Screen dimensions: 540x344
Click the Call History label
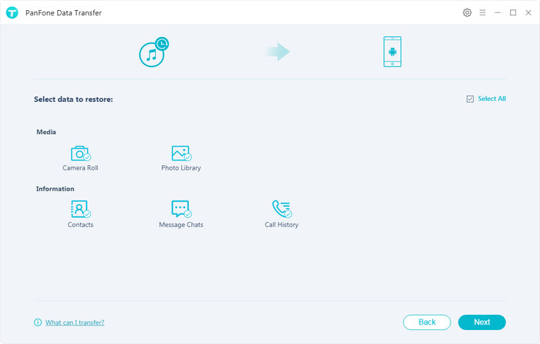(x=282, y=225)
